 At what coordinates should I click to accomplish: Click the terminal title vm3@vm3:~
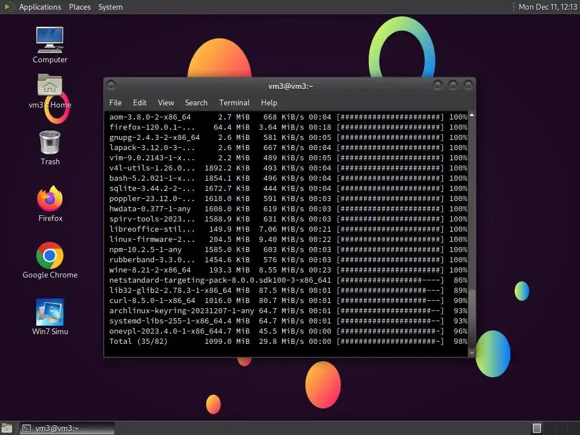(291, 86)
